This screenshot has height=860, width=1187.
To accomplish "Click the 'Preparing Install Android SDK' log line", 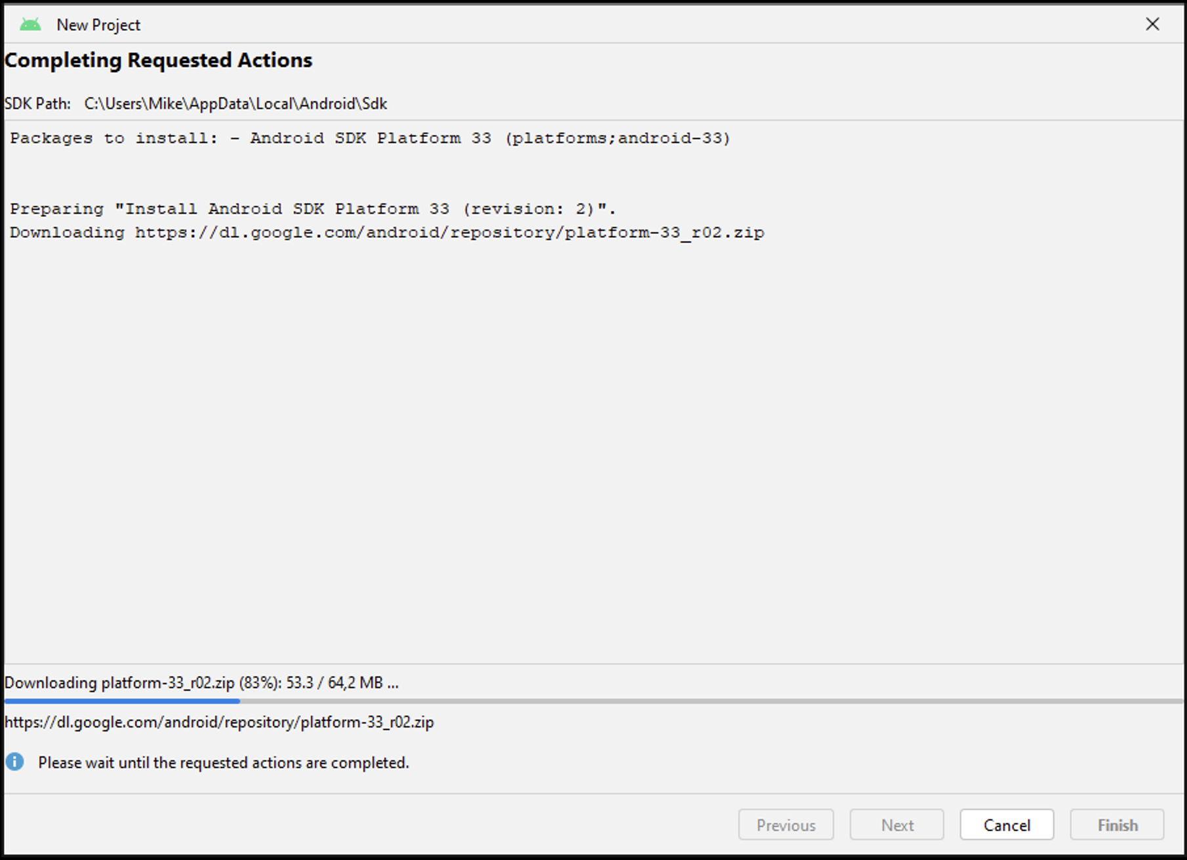I will [x=313, y=209].
